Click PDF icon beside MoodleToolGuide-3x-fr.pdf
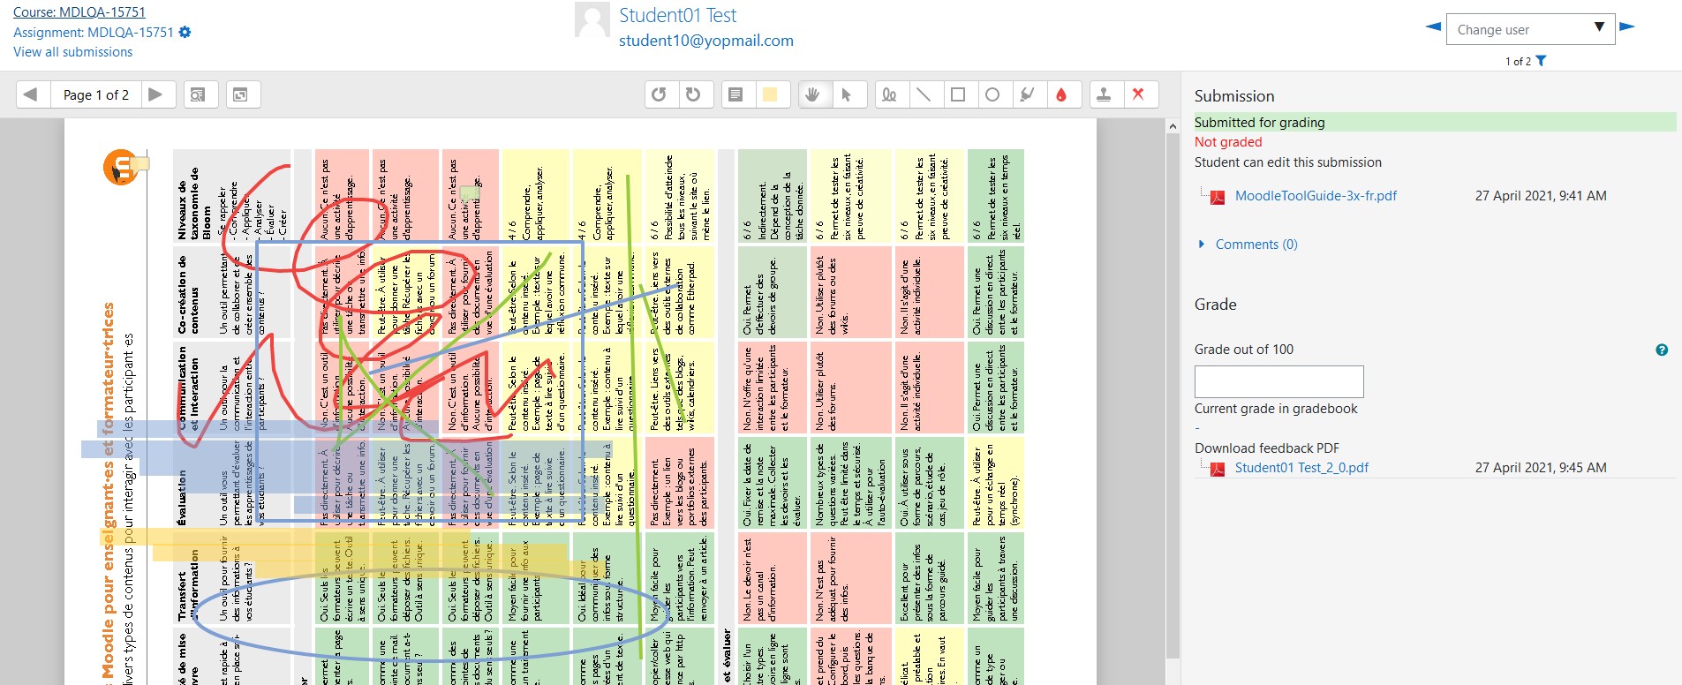 point(1218,197)
